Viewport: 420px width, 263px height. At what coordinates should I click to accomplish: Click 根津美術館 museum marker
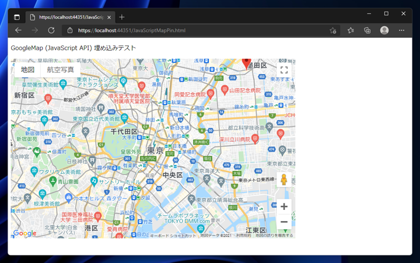pyautogui.click(x=43, y=194)
